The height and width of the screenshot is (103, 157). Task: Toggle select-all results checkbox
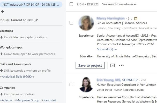(x=71, y=4)
